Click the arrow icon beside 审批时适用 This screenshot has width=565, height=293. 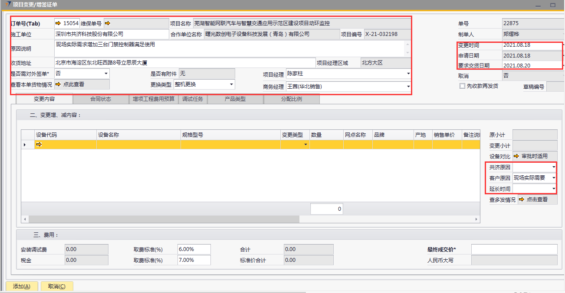pyautogui.click(x=517, y=156)
